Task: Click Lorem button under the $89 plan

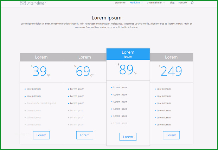Action: (128, 137)
